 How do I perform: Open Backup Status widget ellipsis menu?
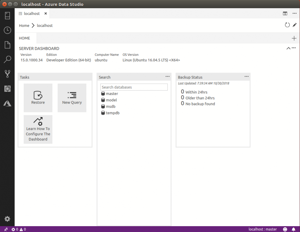[x=246, y=76]
